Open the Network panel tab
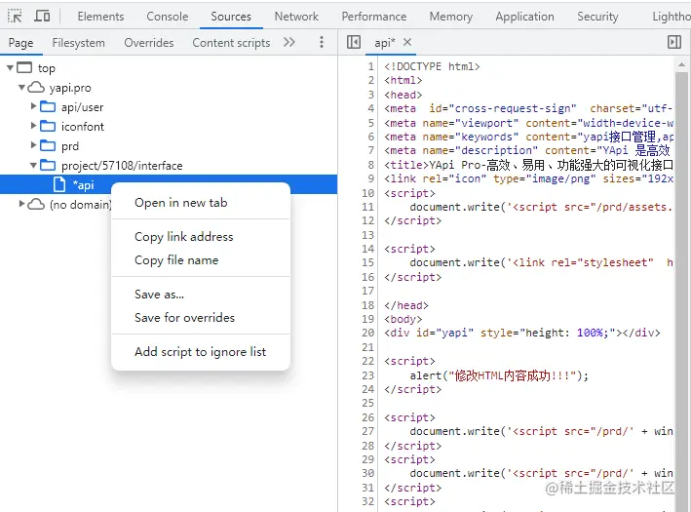 point(296,17)
